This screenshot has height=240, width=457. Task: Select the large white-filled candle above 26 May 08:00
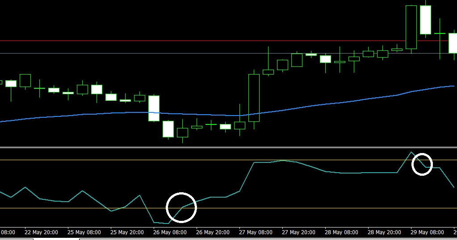[154, 108]
